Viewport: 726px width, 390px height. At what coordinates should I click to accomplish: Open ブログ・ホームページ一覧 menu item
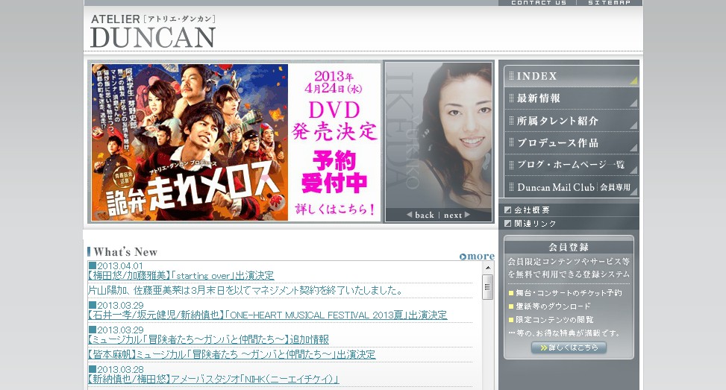tap(572, 165)
